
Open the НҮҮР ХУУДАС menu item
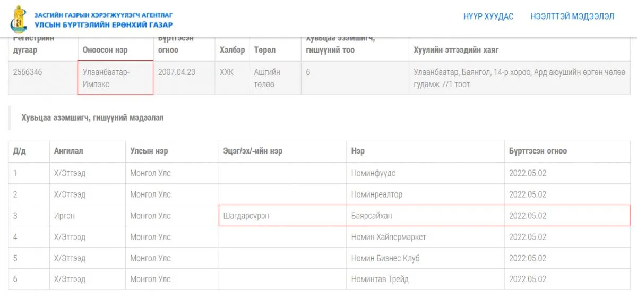click(x=488, y=16)
